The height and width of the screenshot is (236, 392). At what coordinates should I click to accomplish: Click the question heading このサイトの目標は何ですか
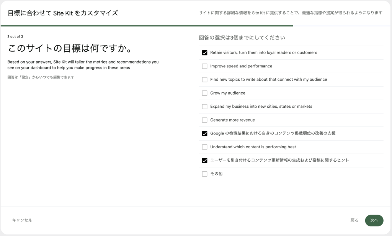tap(70, 48)
